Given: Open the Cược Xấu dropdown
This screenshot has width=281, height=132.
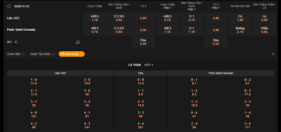Looking at the screenshot, I should (x=16, y=54).
